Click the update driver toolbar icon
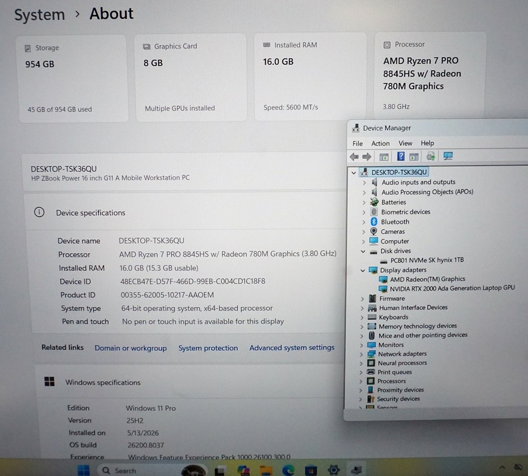Screen dimensions: 528x476 [x=431, y=156]
